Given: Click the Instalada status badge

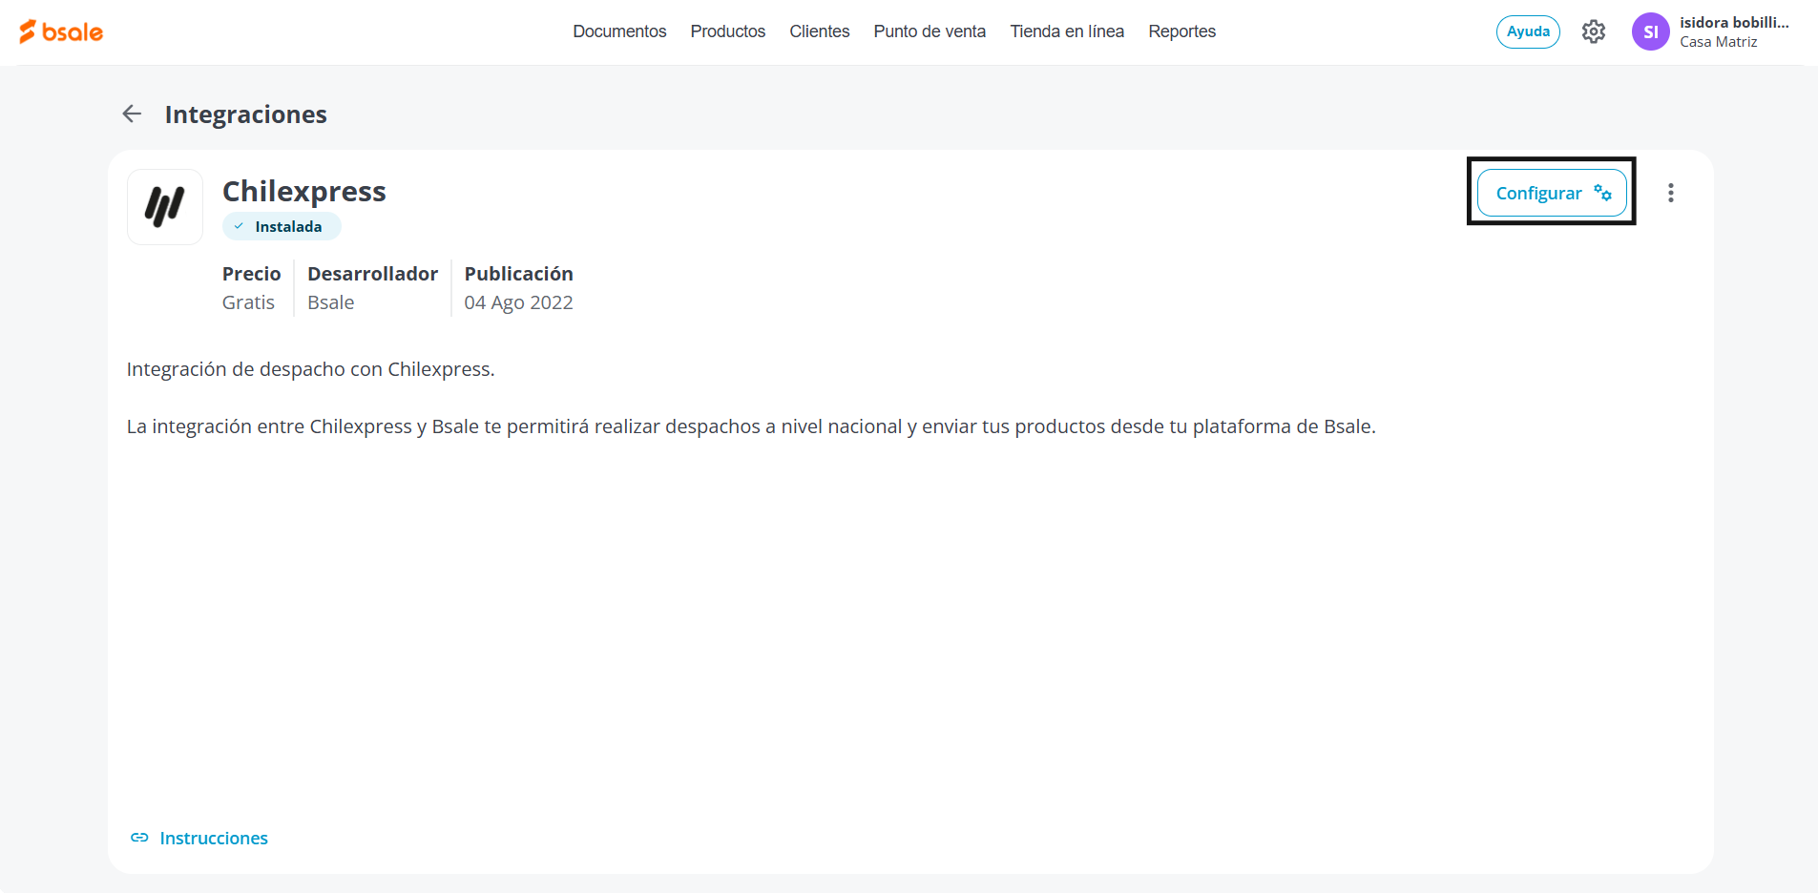Looking at the screenshot, I should (x=282, y=226).
